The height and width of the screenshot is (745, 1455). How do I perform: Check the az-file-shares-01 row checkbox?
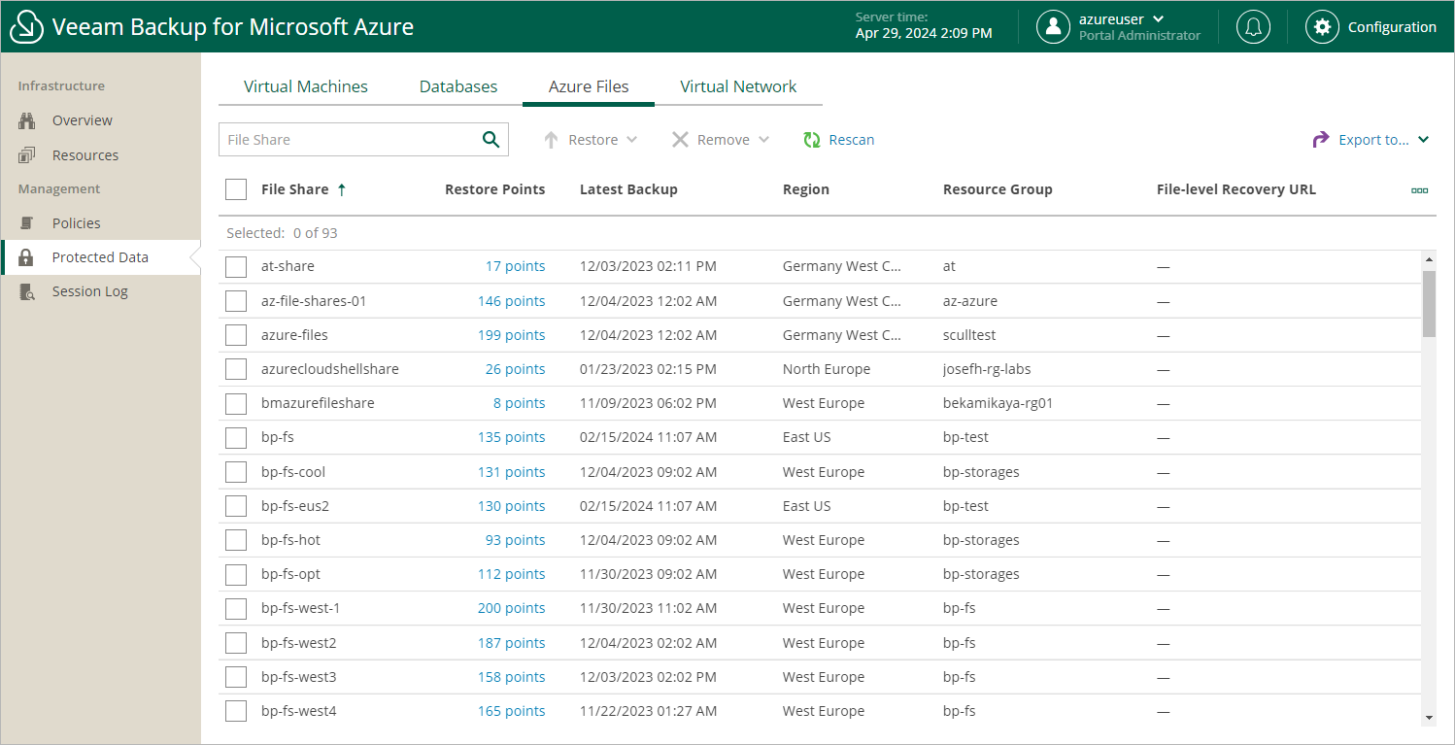236,301
